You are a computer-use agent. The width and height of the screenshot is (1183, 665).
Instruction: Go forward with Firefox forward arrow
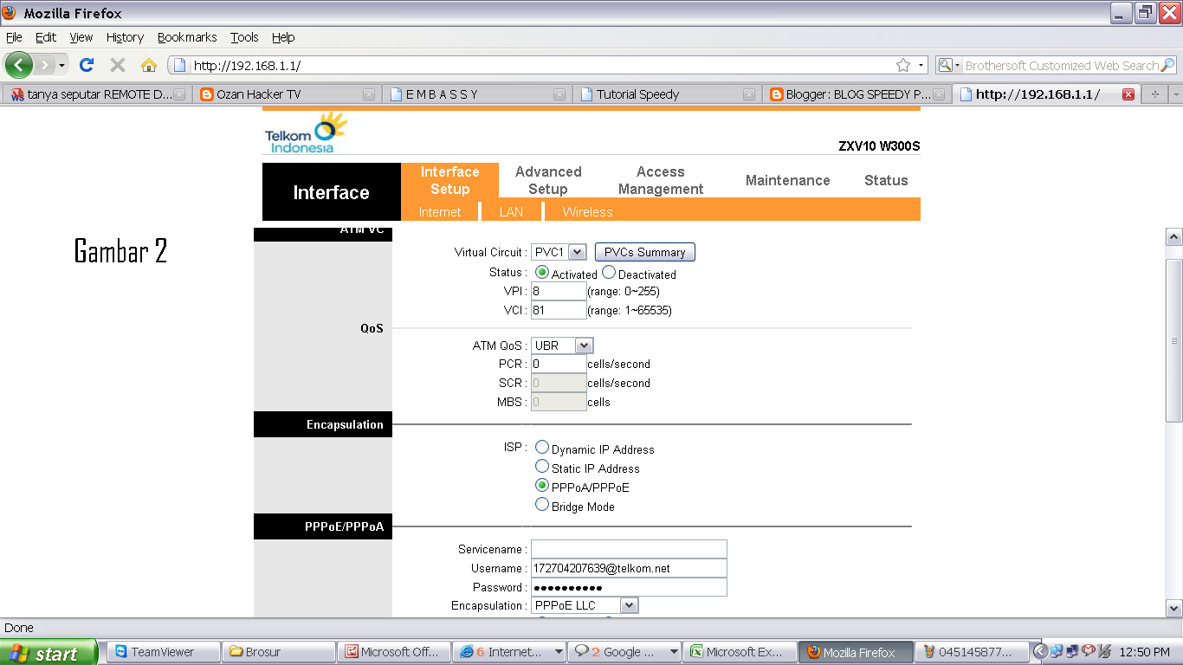(44, 65)
